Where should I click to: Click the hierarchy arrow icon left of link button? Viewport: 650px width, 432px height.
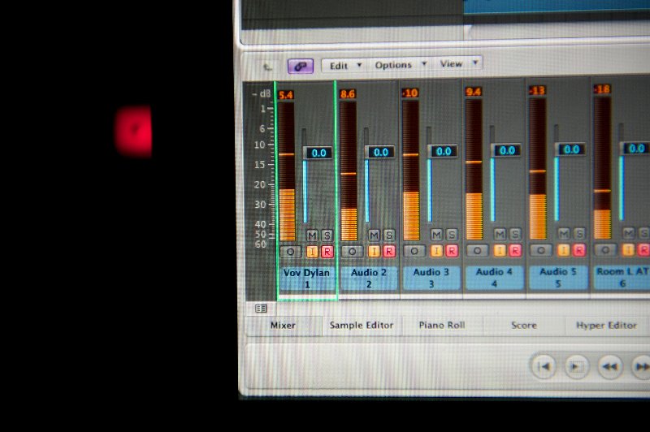[x=268, y=67]
